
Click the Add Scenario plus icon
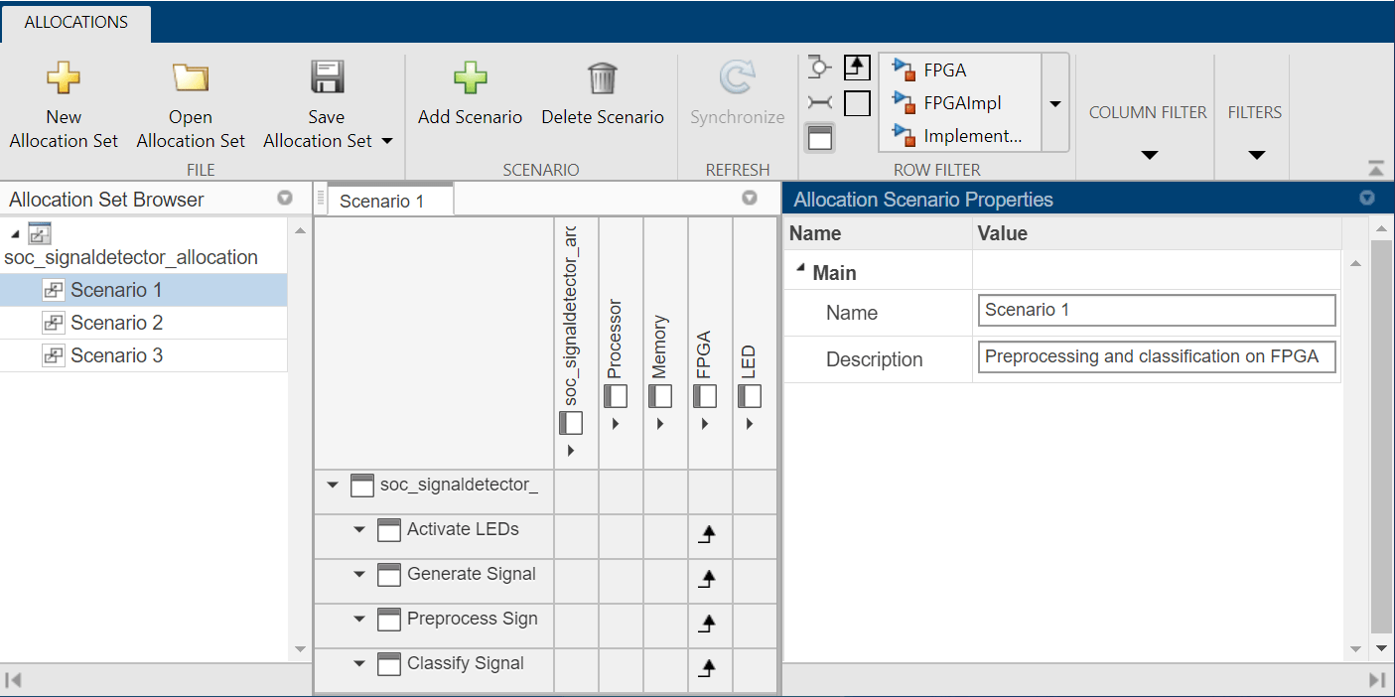coord(470,77)
